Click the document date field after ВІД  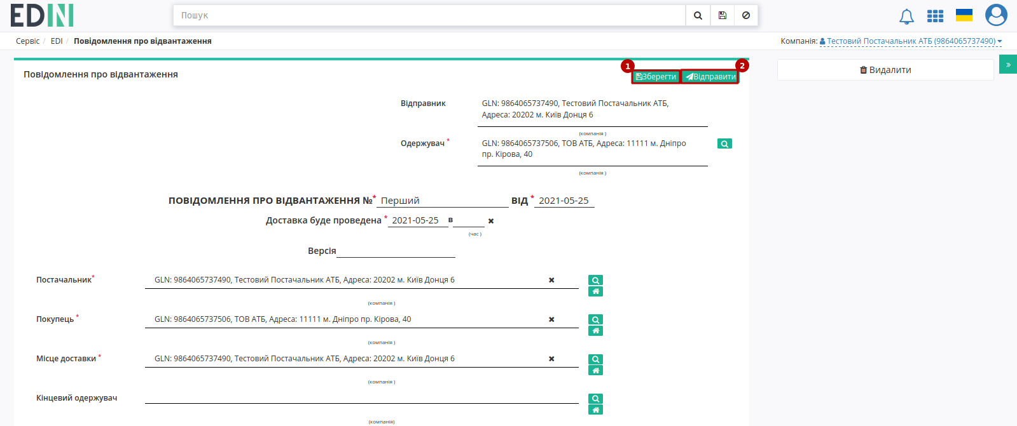(564, 201)
